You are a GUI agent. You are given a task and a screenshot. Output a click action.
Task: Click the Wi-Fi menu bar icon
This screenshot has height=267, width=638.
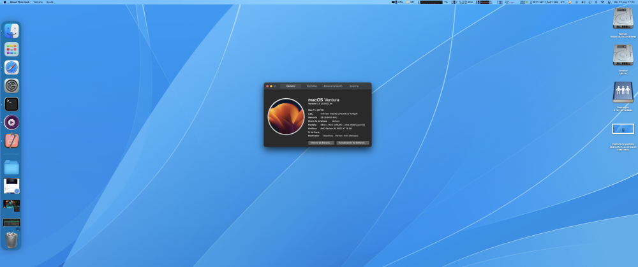[x=602, y=2]
